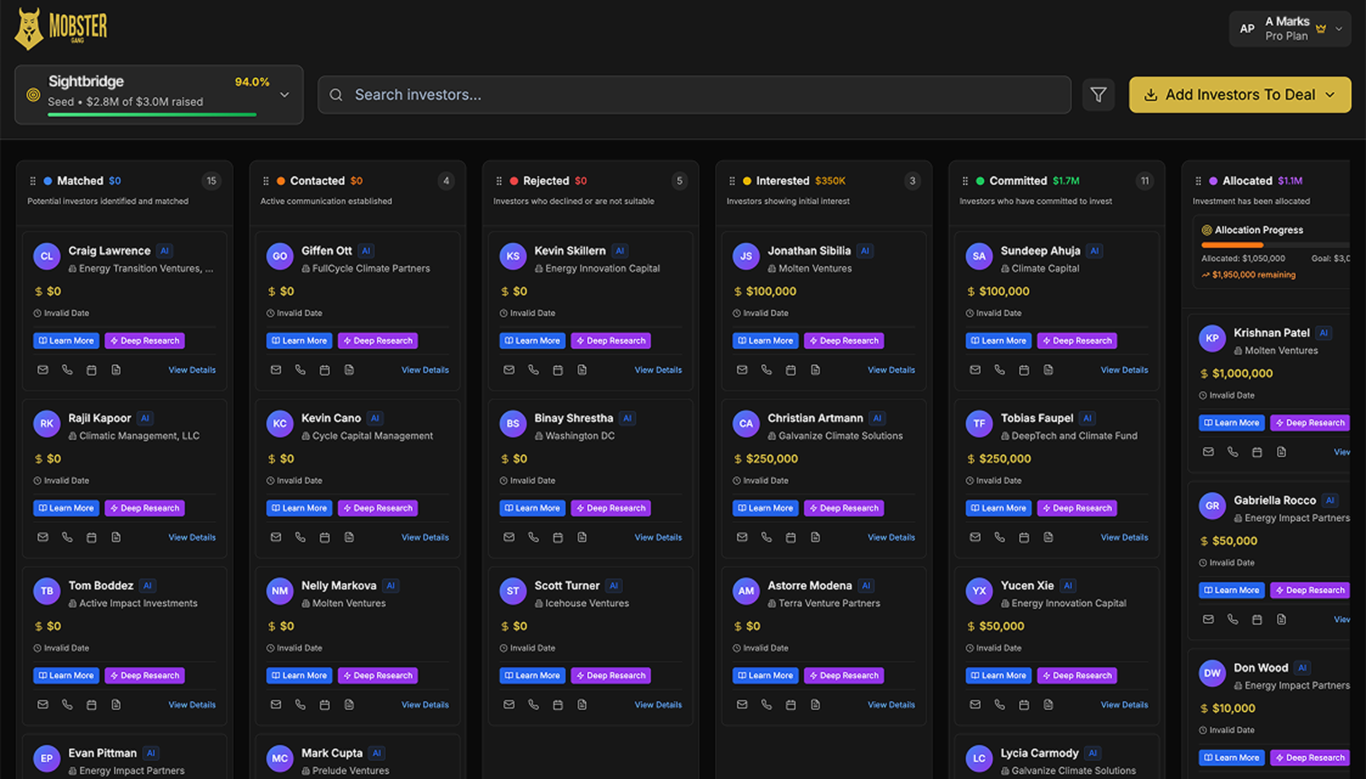Image resolution: width=1366 pixels, height=779 pixels.
Task: Click the document icon on Yucen Xie's card
Action: pyautogui.click(x=1049, y=705)
